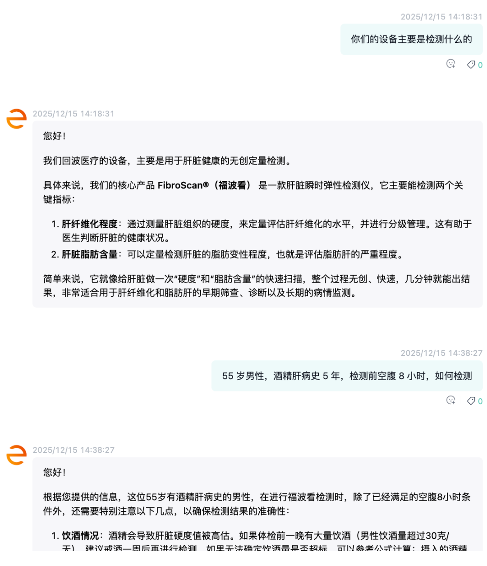Click the tag icon under the 55 岁男性 message
The height and width of the screenshot is (566, 487).
(471, 401)
